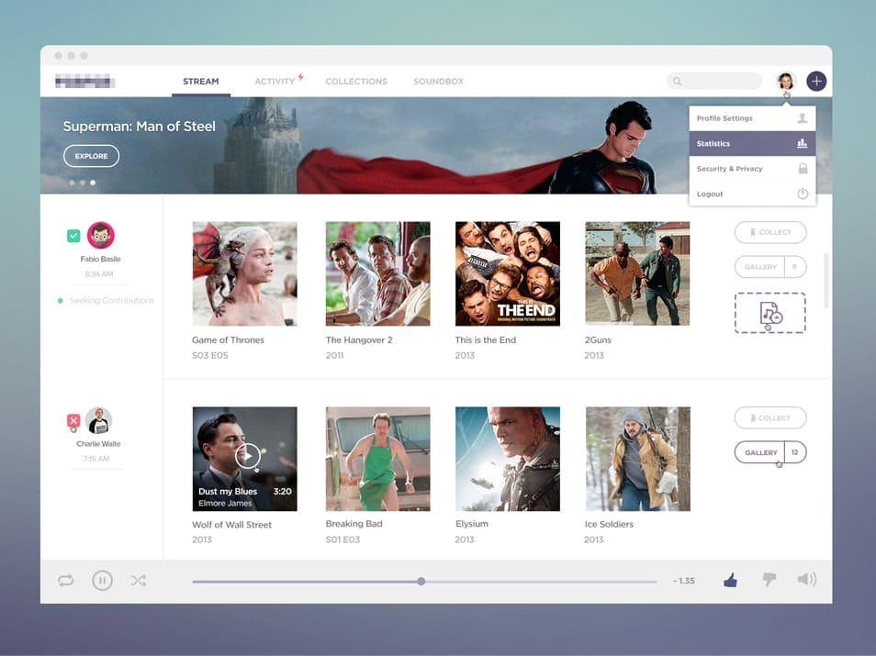Pause the currently playing track
876x656 pixels.
click(x=102, y=581)
